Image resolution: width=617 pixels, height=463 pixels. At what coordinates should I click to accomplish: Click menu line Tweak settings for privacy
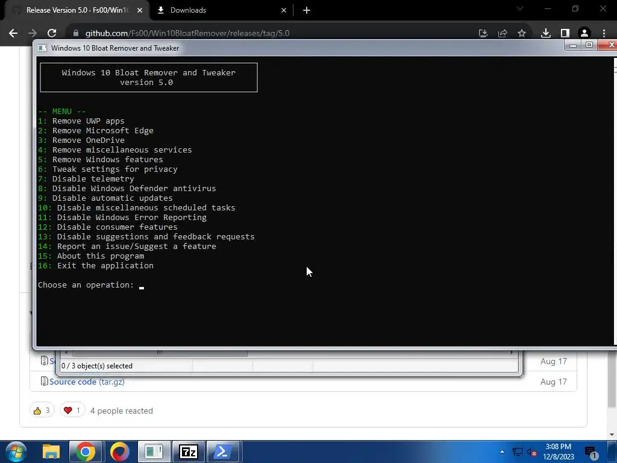[x=108, y=169]
